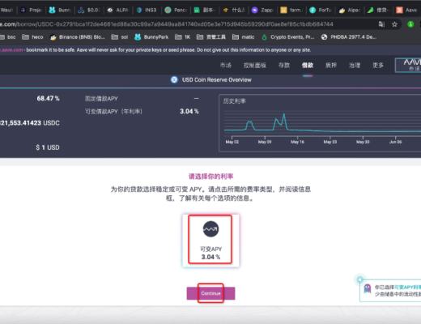
Task: Open the heco bookmark folder
Action: coord(32,37)
